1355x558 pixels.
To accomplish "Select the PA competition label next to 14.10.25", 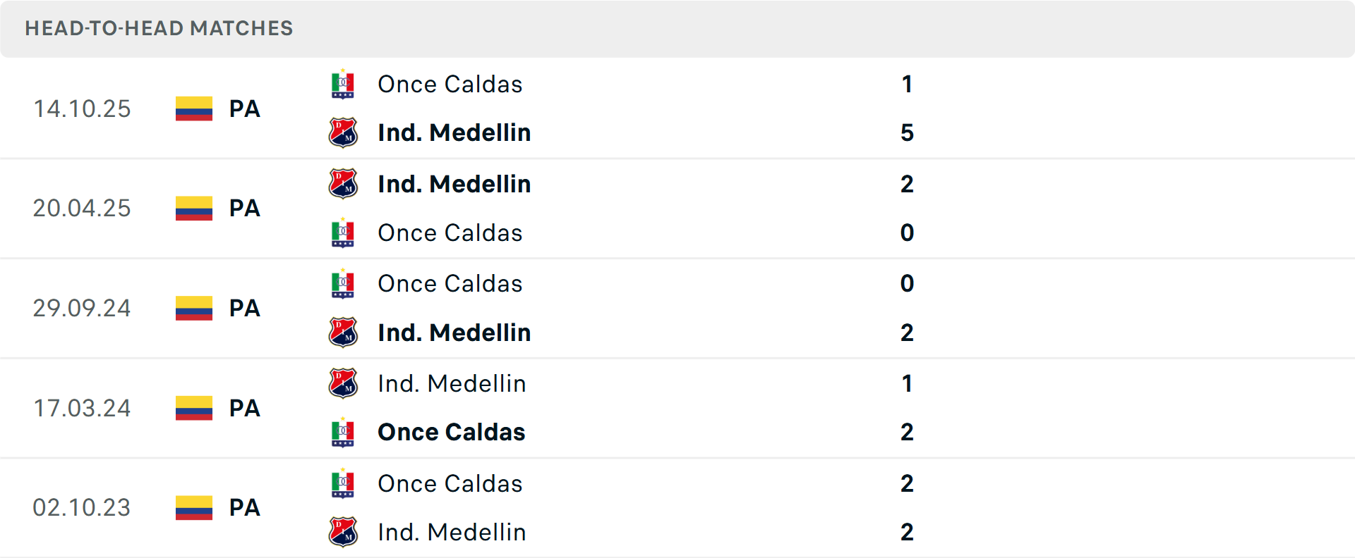I will click(x=244, y=109).
